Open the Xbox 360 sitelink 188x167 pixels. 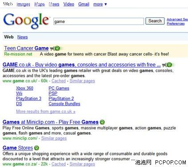click(x=25, y=88)
